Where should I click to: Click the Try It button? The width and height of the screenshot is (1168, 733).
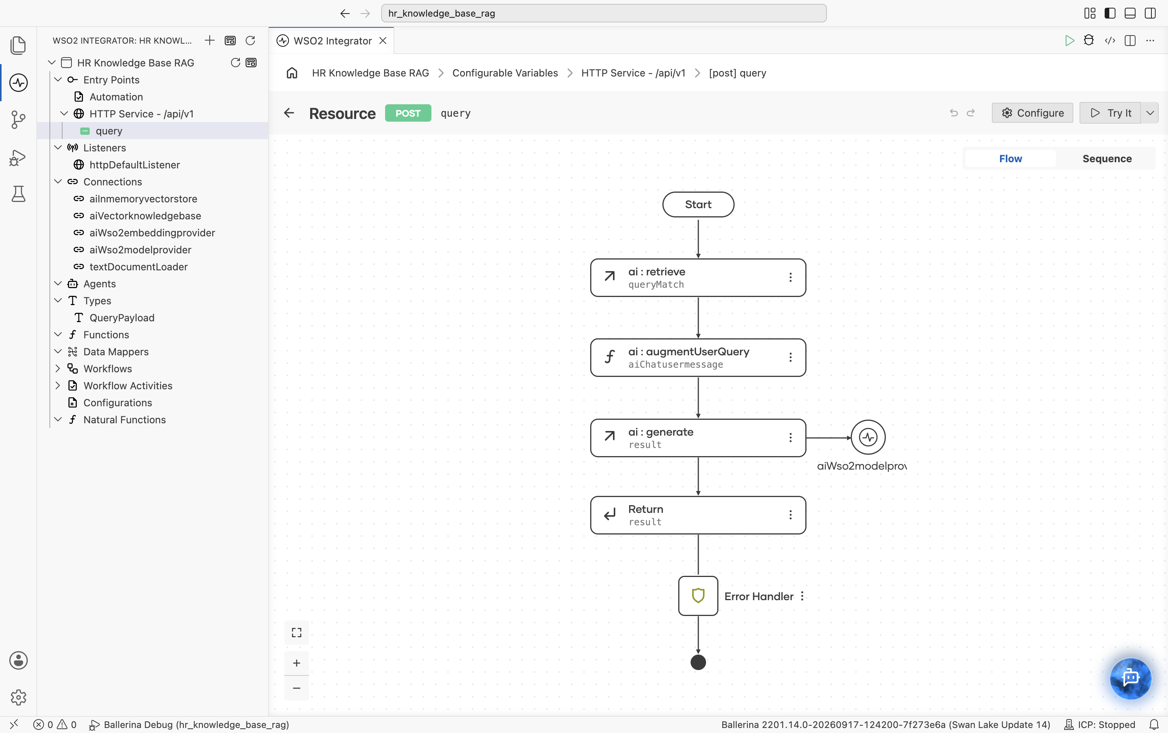[x=1110, y=113]
